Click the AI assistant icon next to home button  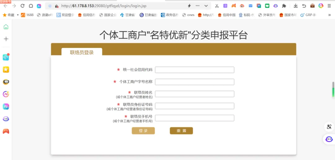point(39,6)
